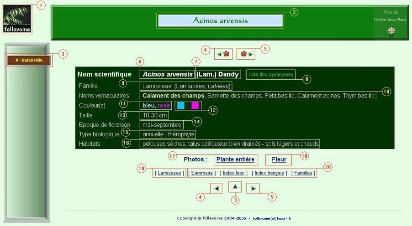
Task: Click the bottom up arrow button
Action: tap(235, 186)
